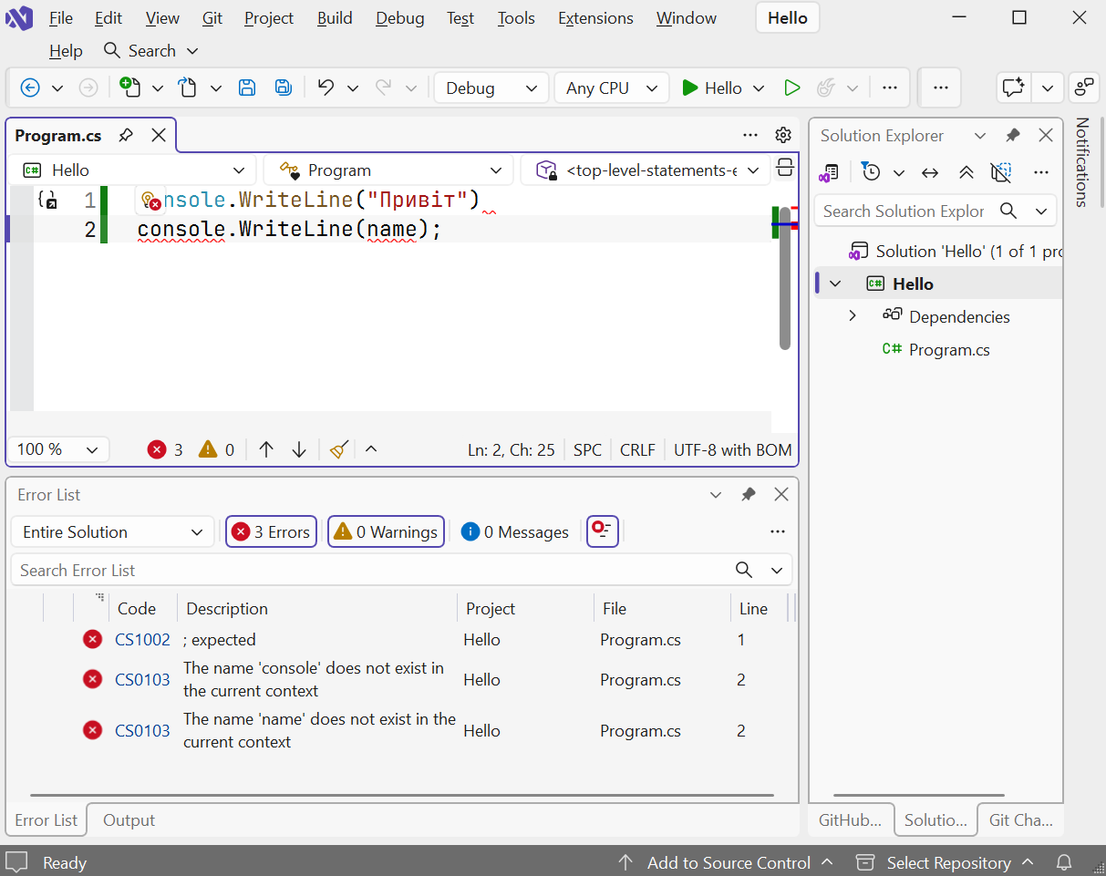
Task: Click the pending changes filter clock icon
Action: (x=872, y=171)
